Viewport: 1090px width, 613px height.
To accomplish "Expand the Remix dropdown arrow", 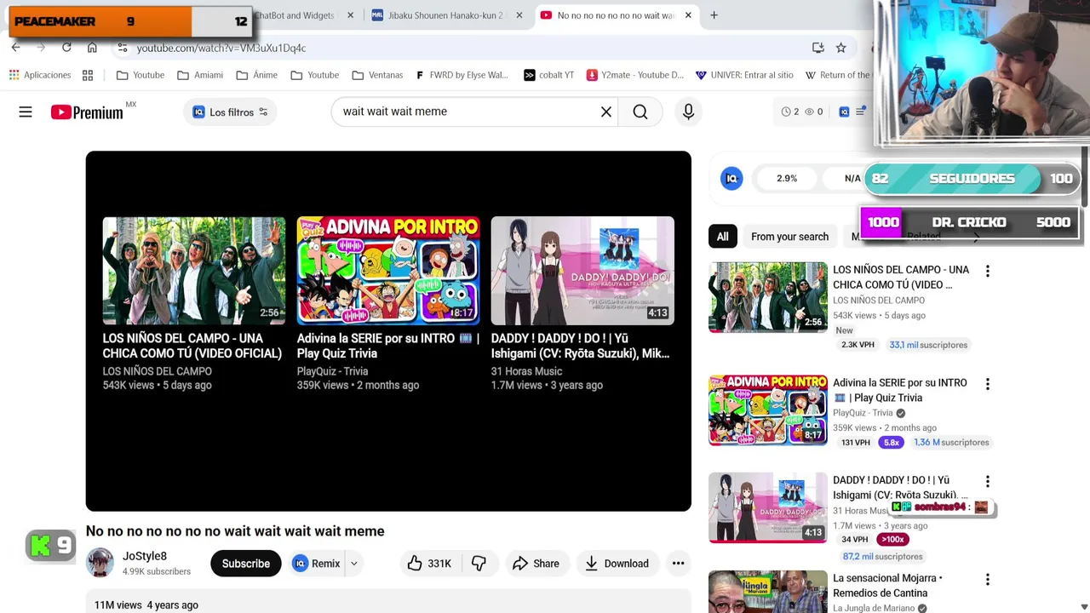I will (x=354, y=564).
